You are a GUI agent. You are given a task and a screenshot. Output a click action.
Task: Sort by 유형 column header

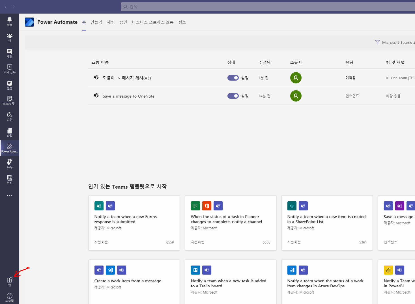click(350, 62)
